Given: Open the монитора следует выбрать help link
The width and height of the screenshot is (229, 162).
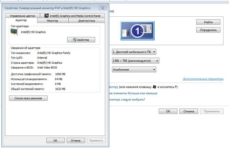Looking at the screenshot, I should 126,99.
